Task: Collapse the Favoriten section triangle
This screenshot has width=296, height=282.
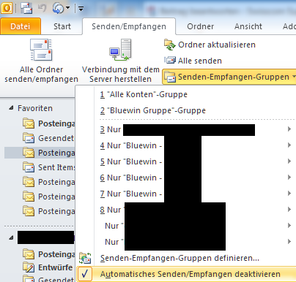Action: tap(11, 108)
